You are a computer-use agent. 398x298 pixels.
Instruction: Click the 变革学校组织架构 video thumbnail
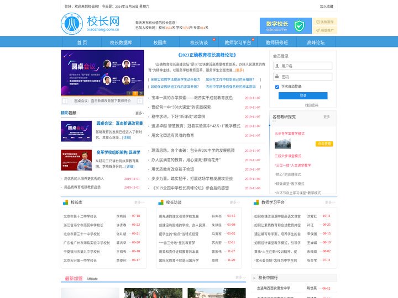76,160
